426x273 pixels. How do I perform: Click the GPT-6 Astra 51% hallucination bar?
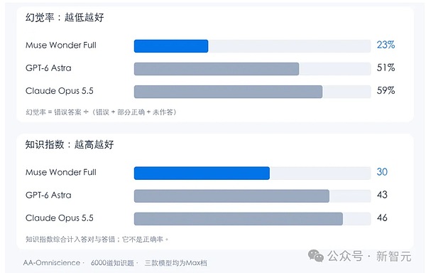click(x=217, y=69)
